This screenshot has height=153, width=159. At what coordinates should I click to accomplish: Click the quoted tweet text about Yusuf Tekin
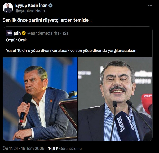pos(71,51)
